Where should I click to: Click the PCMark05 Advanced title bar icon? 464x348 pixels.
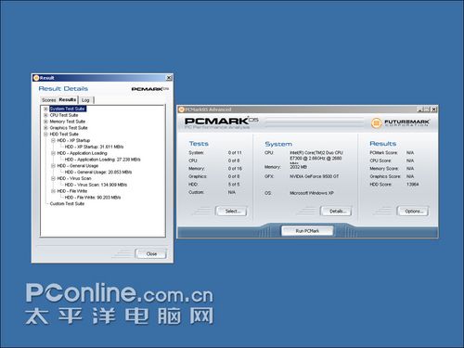[181, 110]
